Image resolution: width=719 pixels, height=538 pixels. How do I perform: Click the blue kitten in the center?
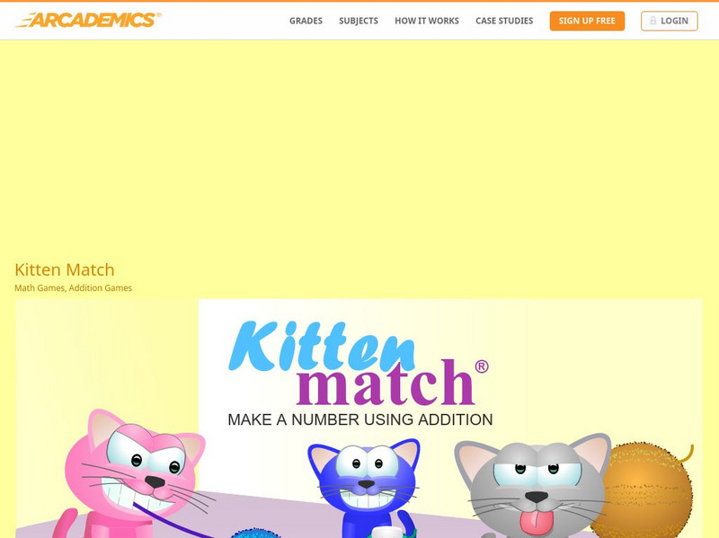coord(365,486)
